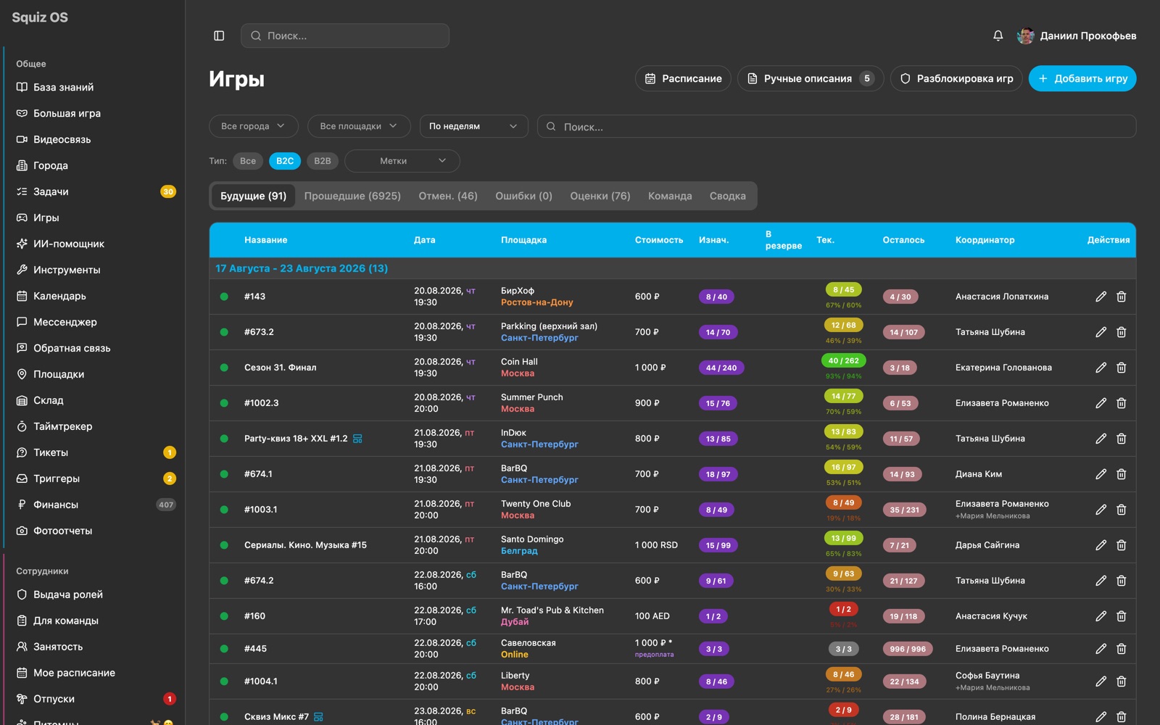Click card icon next to Party-квиз 18+ XXL #1.2
This screenshot has width=1160, height=725.
[357, 439]
